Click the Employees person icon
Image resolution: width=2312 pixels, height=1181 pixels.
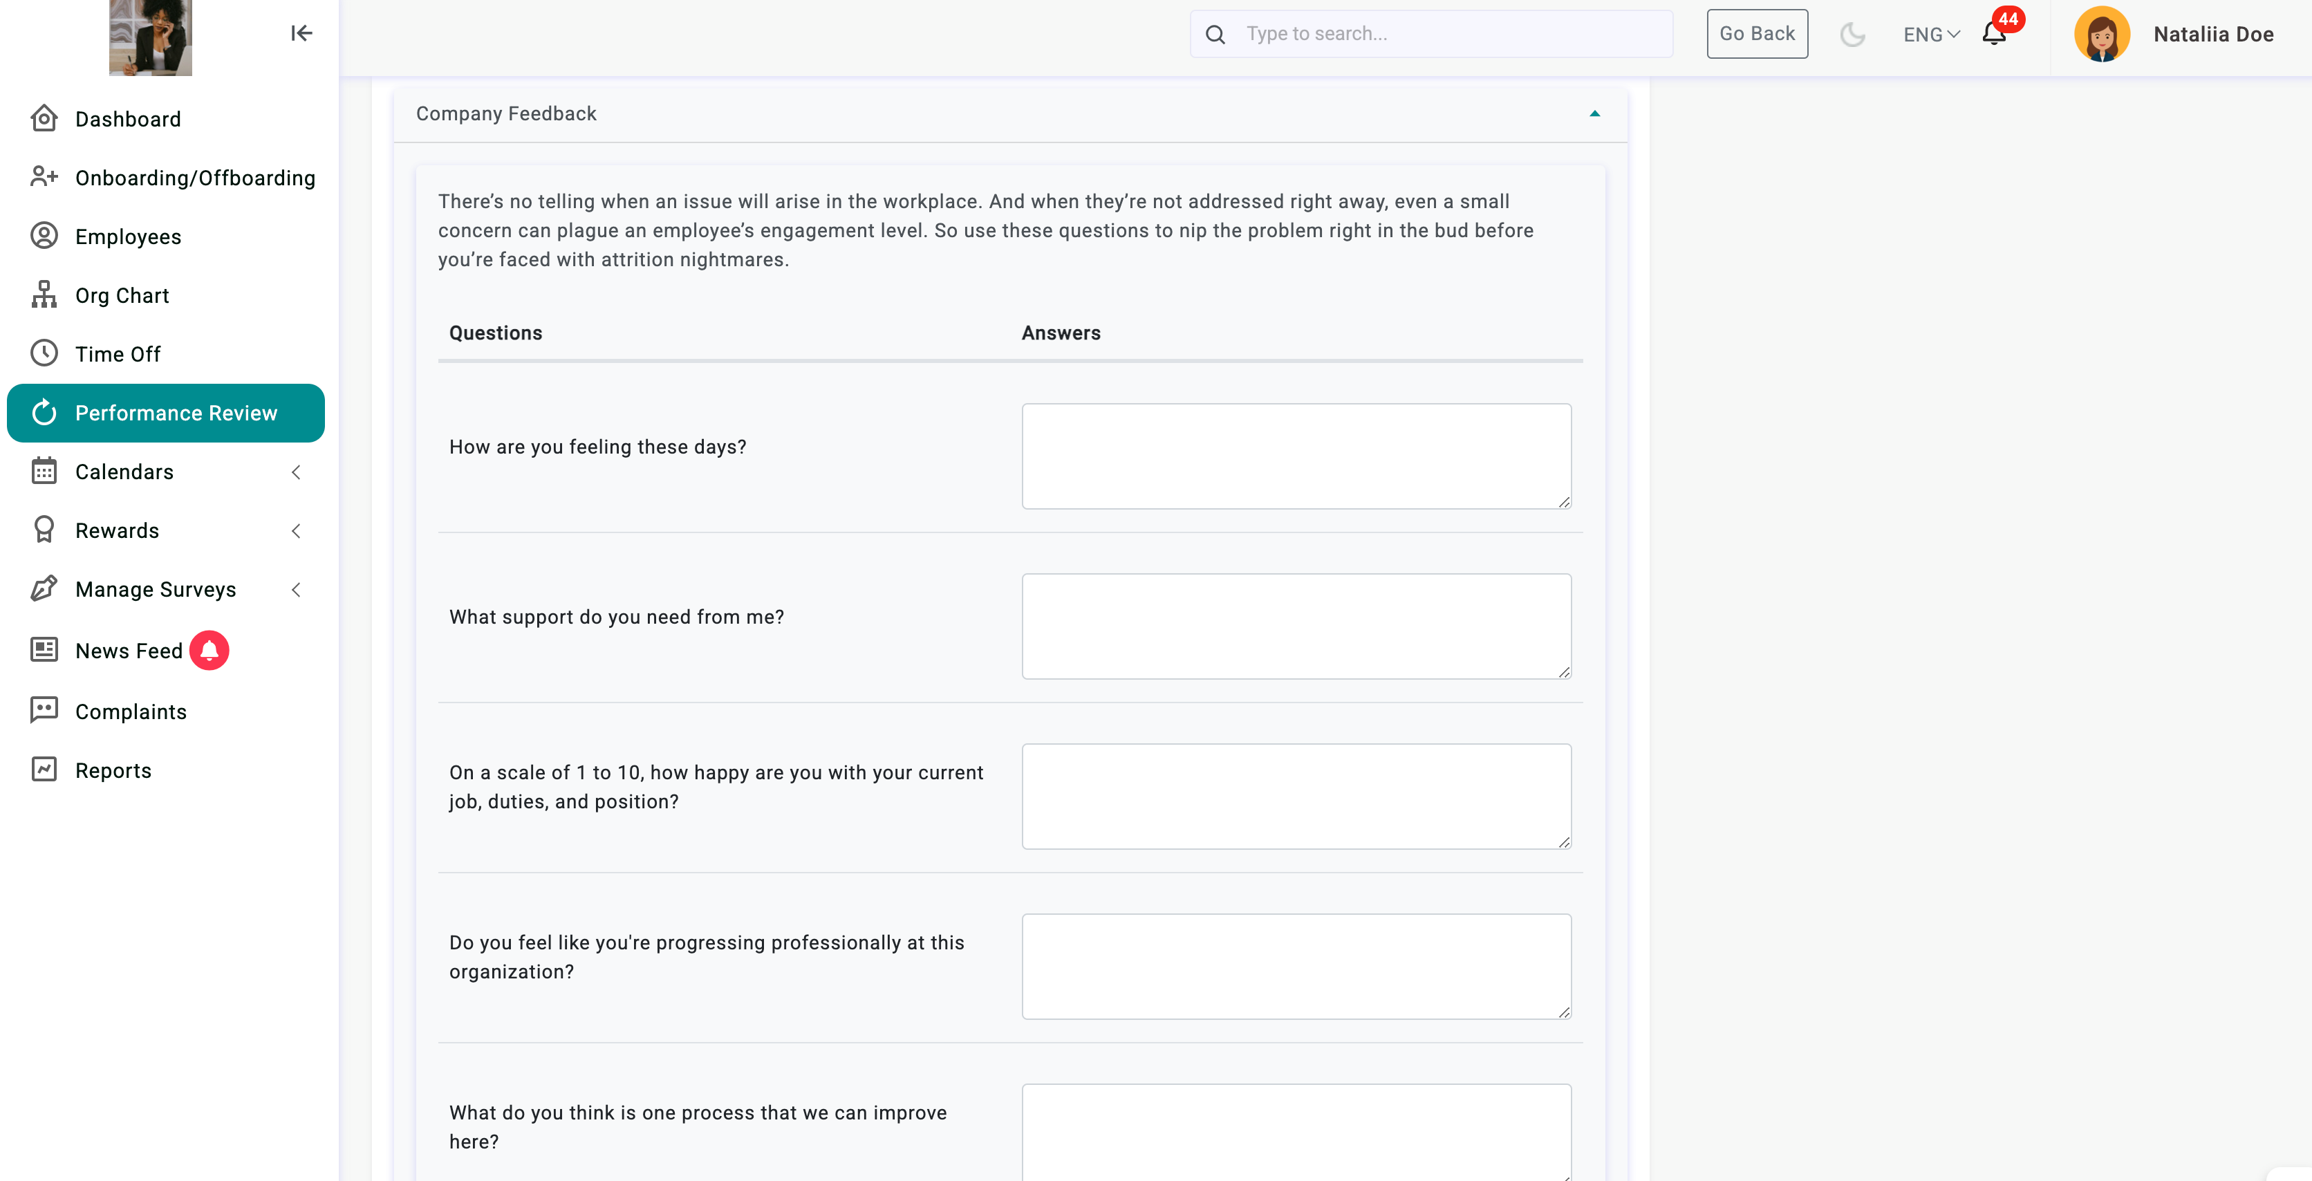coord(44,236)
